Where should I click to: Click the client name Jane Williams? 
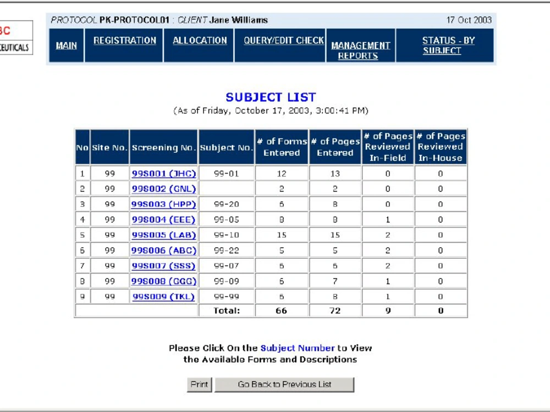pos(239,20)
